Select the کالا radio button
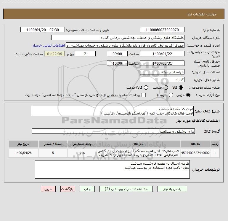Image resolution: width=228 pixels, height=221 pixels. coord(181,88)
